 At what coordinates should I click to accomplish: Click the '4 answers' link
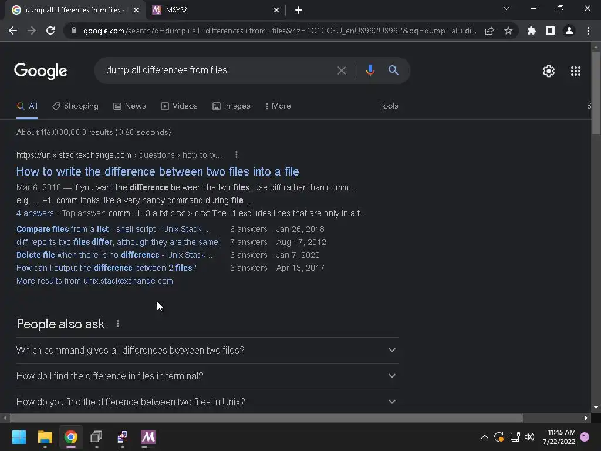pos(35,213)
